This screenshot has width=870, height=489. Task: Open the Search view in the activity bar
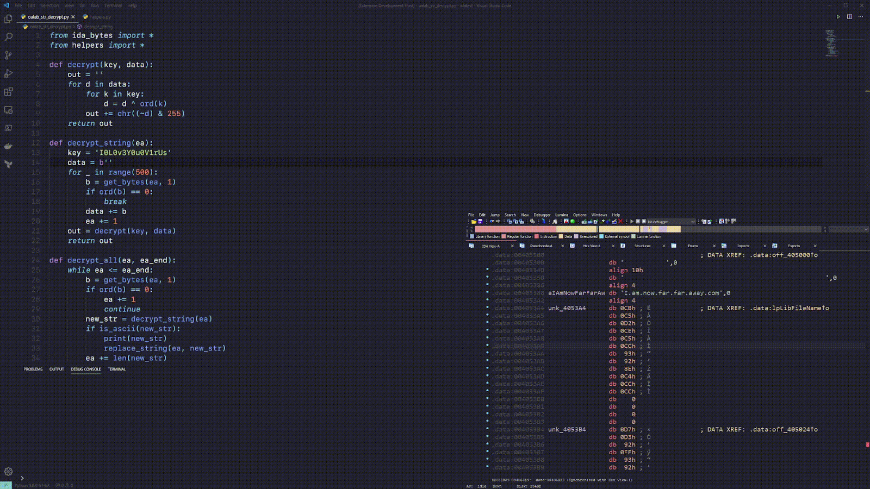coord(8,36)
